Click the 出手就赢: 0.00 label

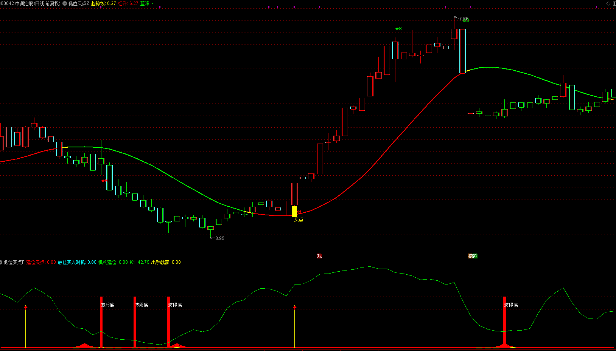pos(166,262)
